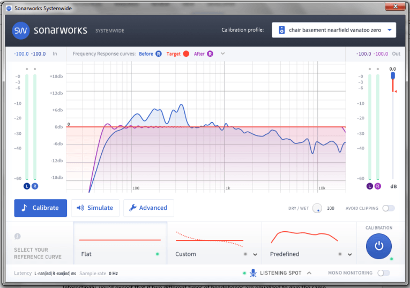This screenshot has height=288, width=410.
Task: Click the info icon above reference curve label
Action: 18,236
